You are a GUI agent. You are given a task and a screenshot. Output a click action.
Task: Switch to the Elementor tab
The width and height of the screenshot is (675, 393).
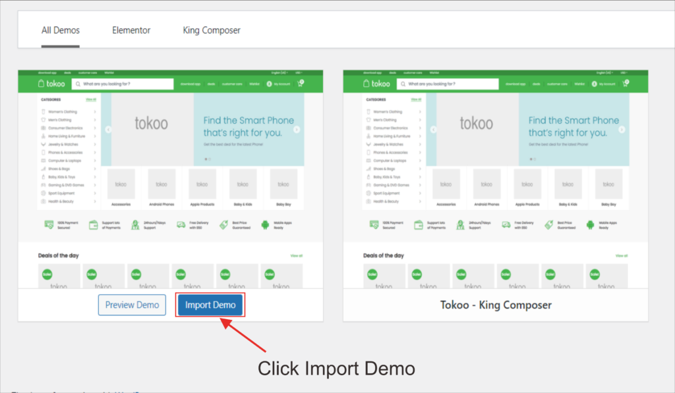click(131, 30)
